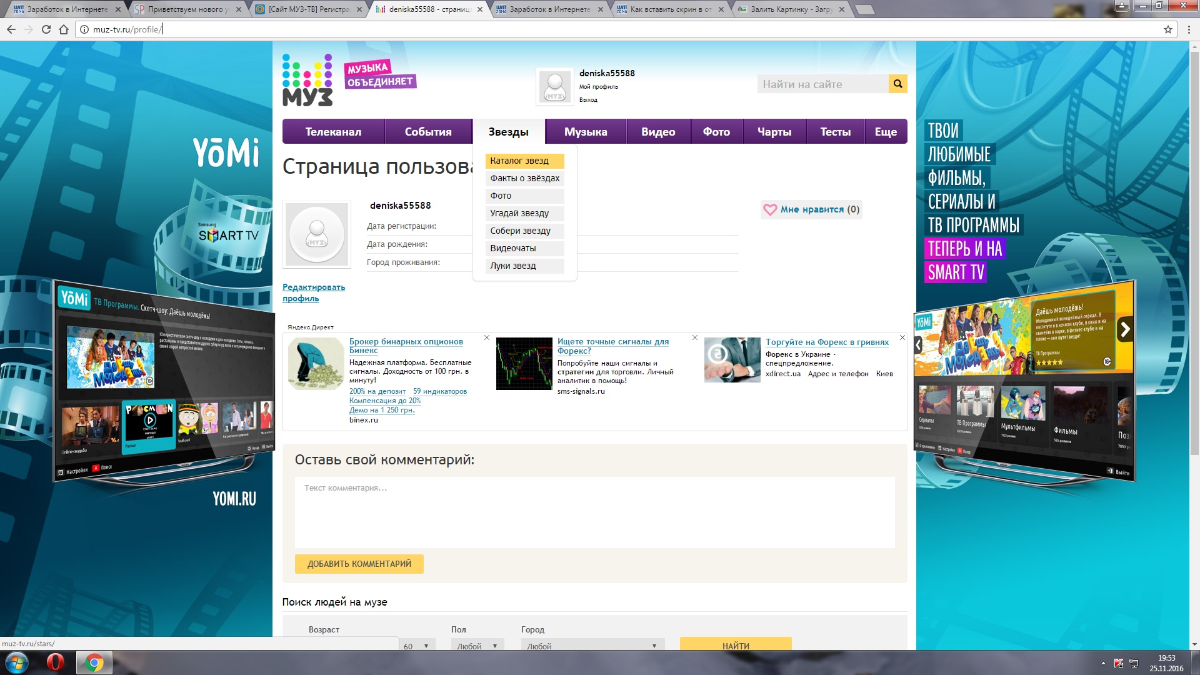
Task: Close the Торгуйте на Форекс ad
Action: coord(902,337)
